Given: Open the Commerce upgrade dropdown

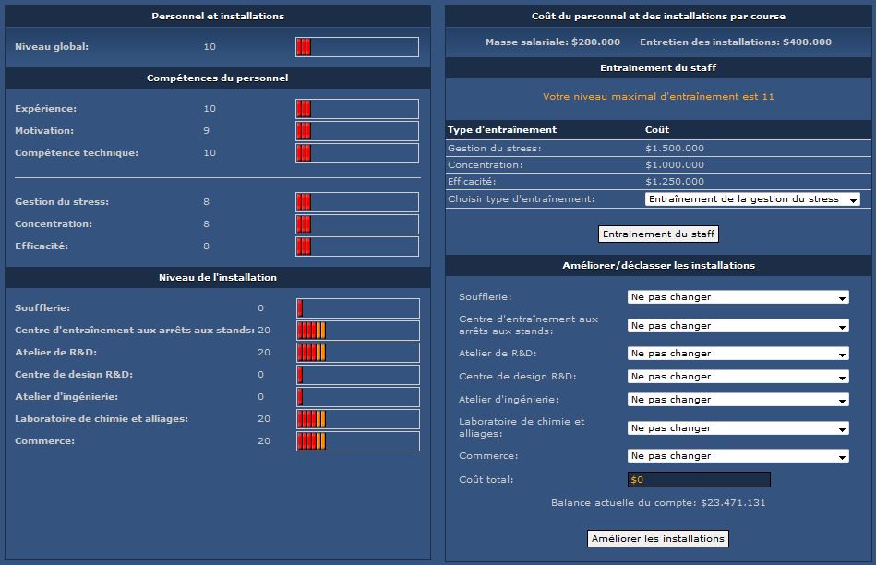Looking at the screenshot, I should pos(738,456).
